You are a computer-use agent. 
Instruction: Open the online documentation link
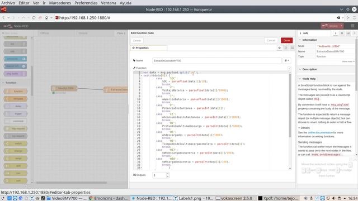click(320, 132)
